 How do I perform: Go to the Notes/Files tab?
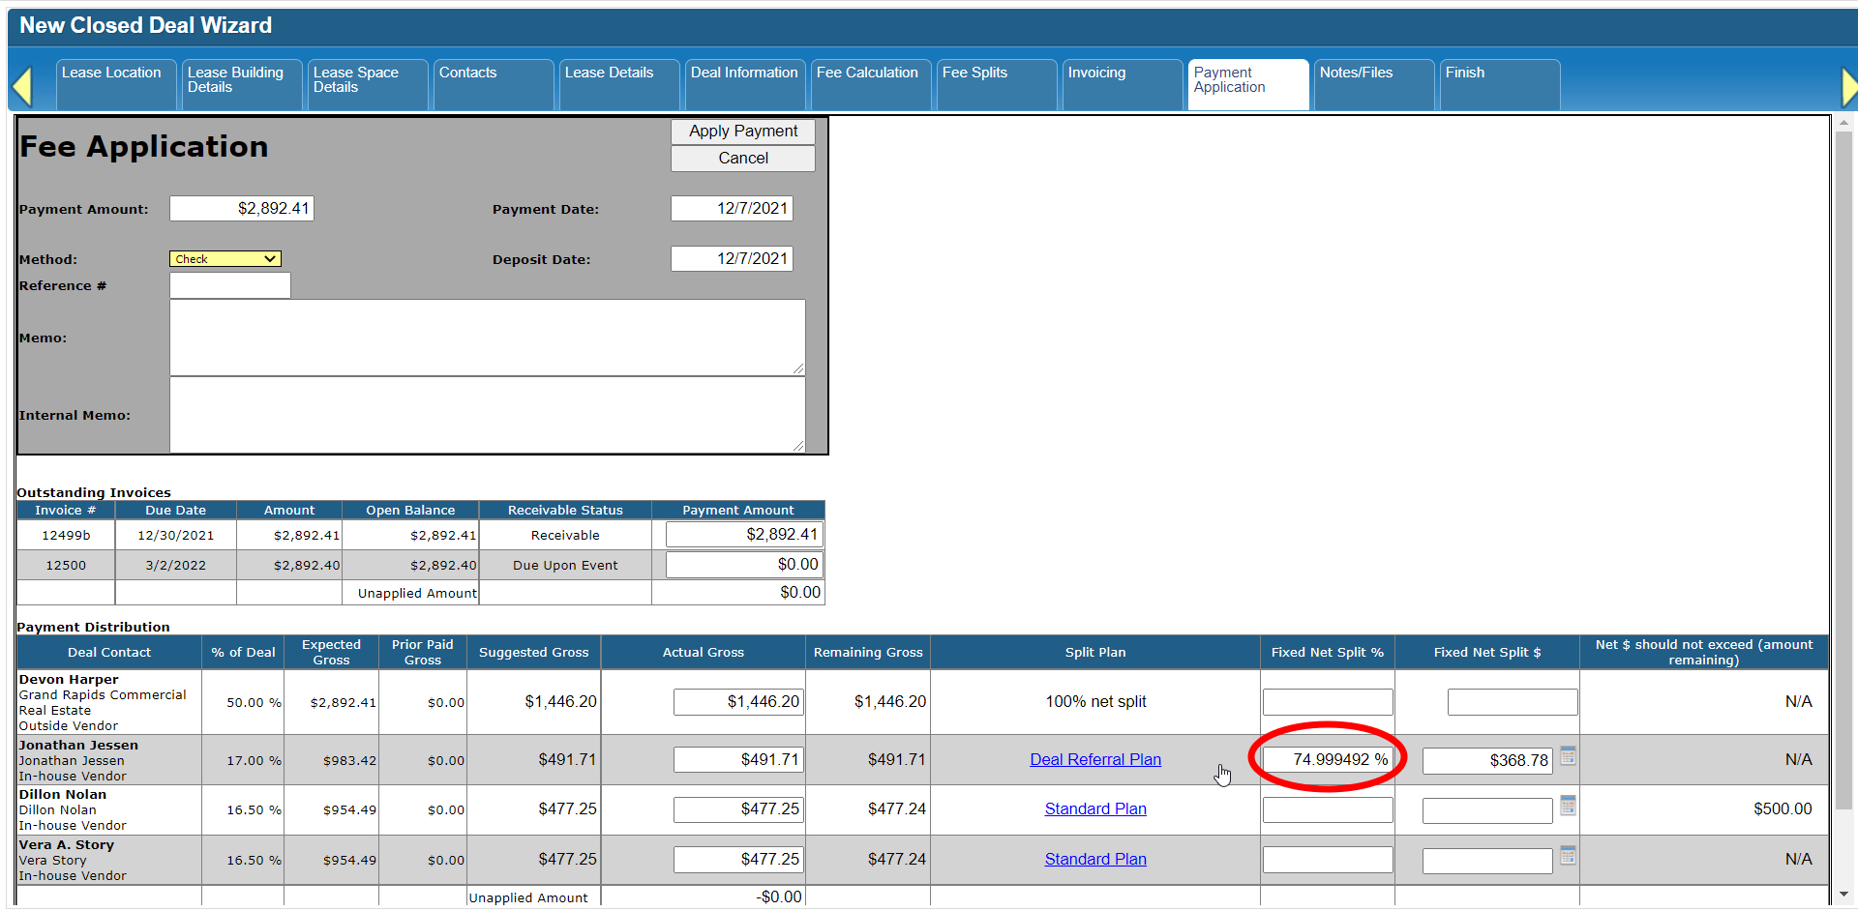(1372, 83)
